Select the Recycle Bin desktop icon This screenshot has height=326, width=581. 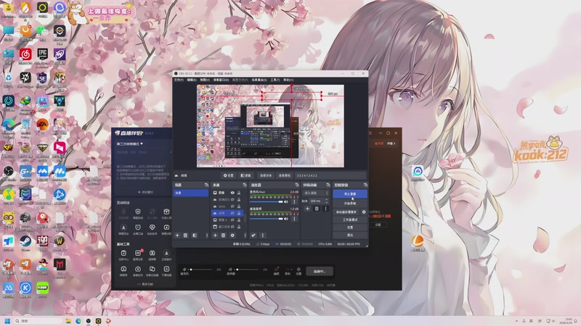point(9,79)
